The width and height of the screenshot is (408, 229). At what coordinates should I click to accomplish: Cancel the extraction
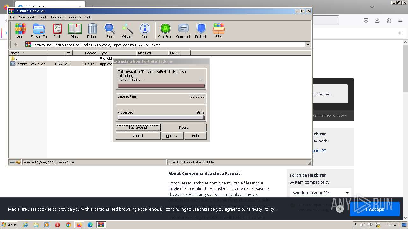(138, 136)
